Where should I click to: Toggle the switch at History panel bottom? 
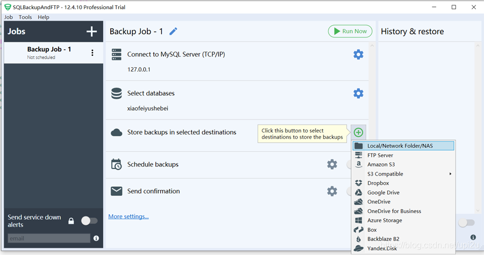(x=466, y=223)
